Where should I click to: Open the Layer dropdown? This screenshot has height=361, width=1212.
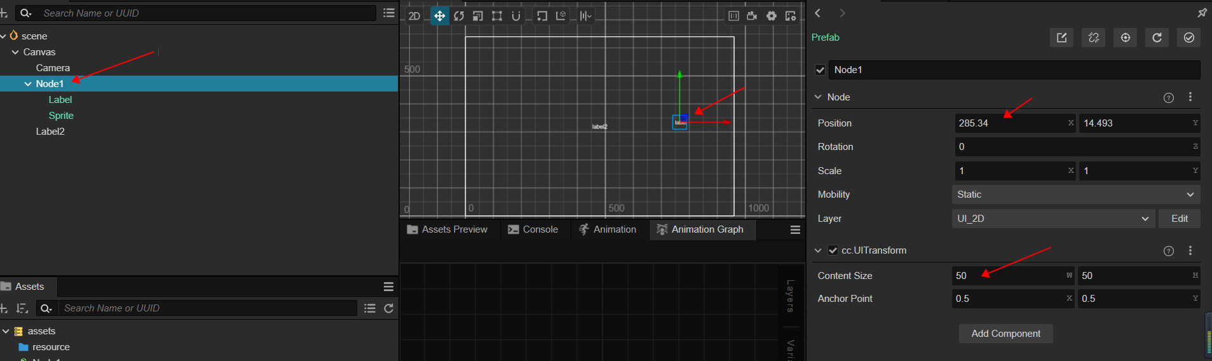pyautogui.click(x=1054, y=219)
